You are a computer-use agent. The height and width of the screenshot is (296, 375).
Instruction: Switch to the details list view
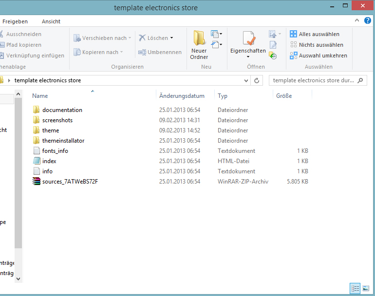(355, 289)
